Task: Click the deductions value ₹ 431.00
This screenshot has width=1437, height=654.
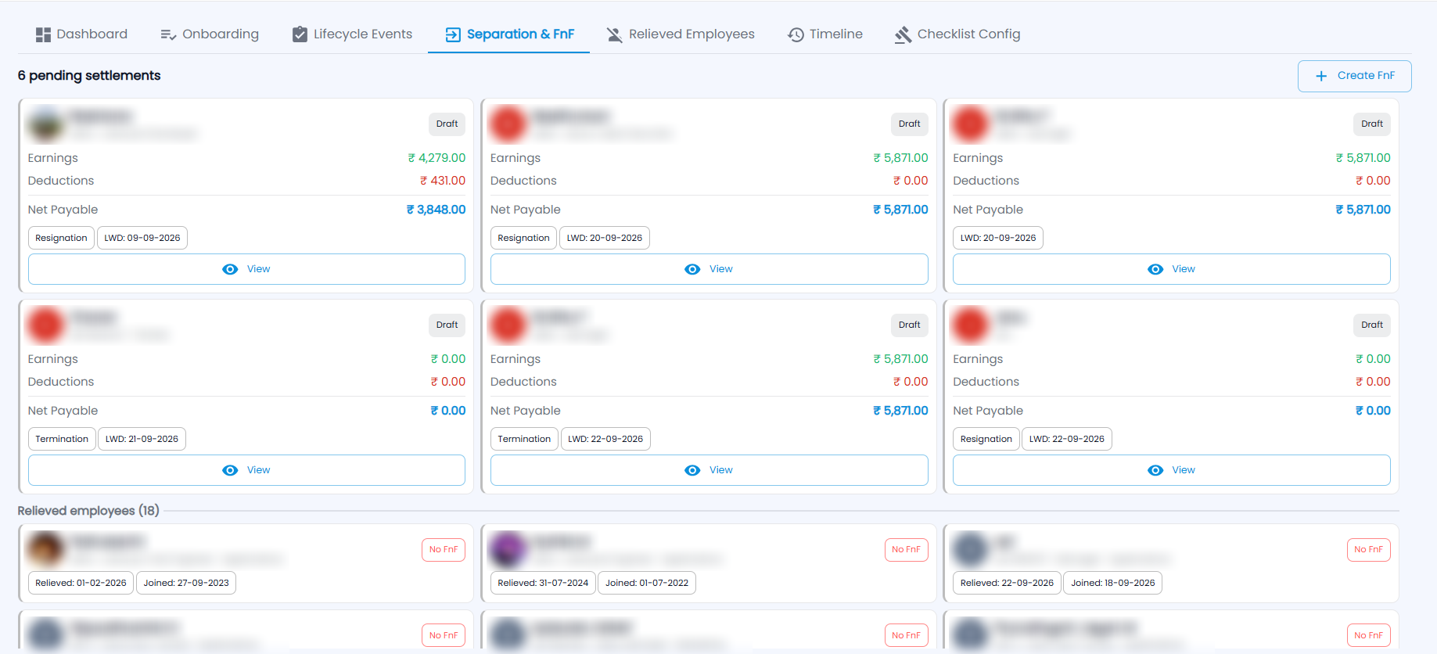Action: (443, 181)
